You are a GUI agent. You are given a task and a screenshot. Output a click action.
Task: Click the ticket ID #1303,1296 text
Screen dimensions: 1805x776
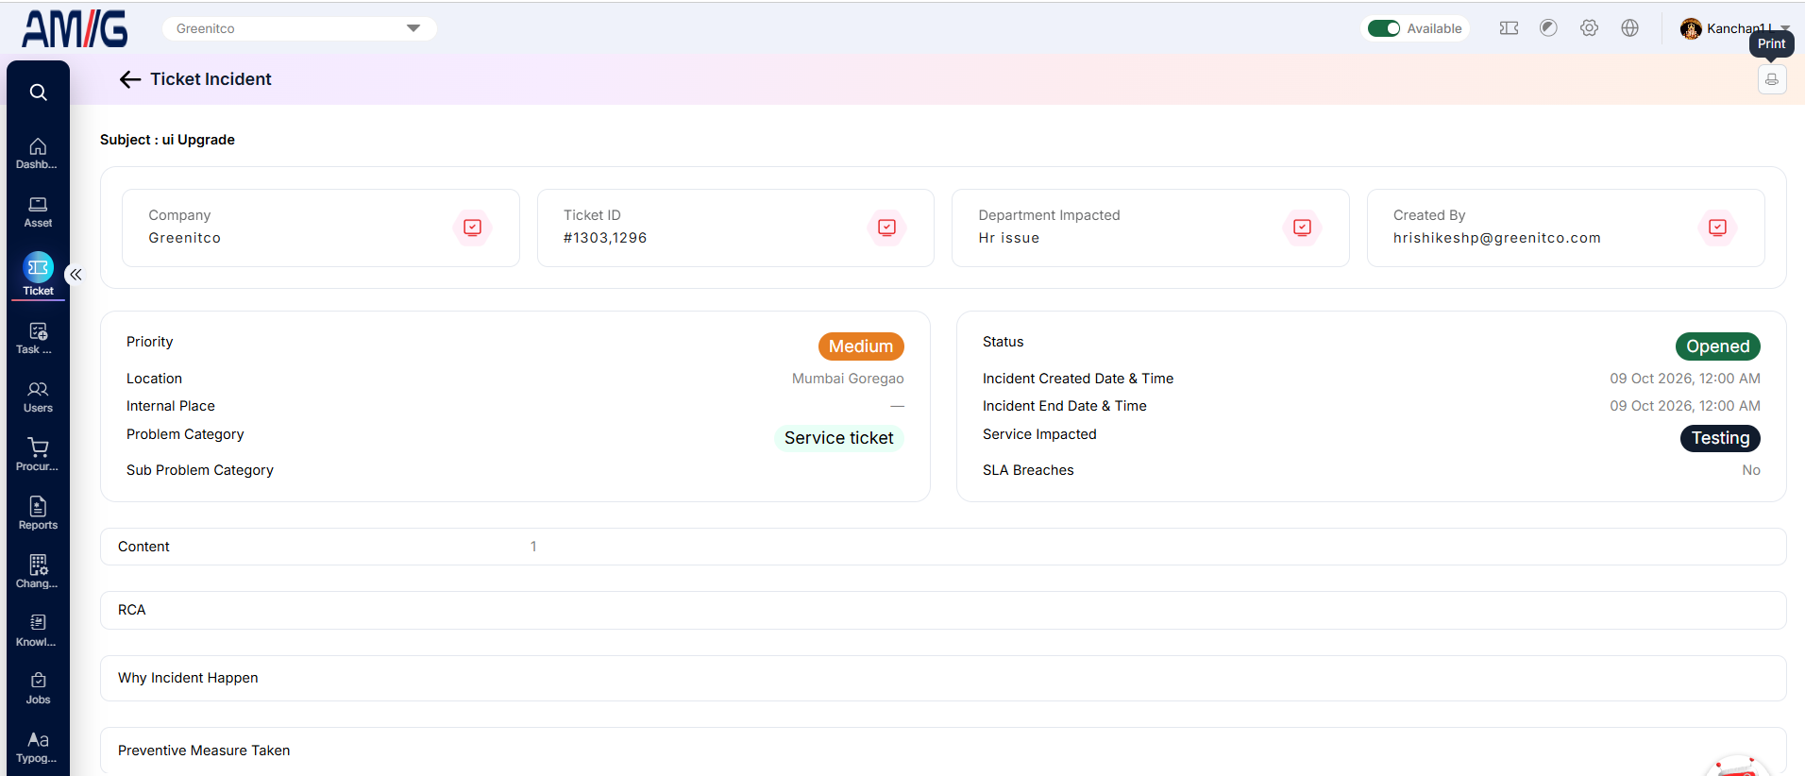click(605, 238)
